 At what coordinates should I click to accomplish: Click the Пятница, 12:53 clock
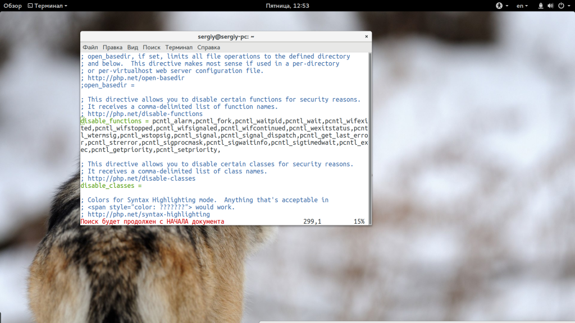287,6
